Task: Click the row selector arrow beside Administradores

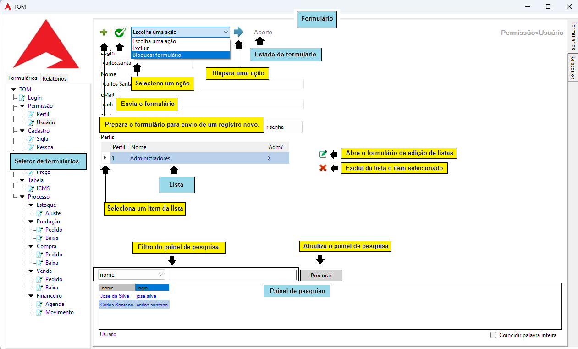Action: point(105,158)
